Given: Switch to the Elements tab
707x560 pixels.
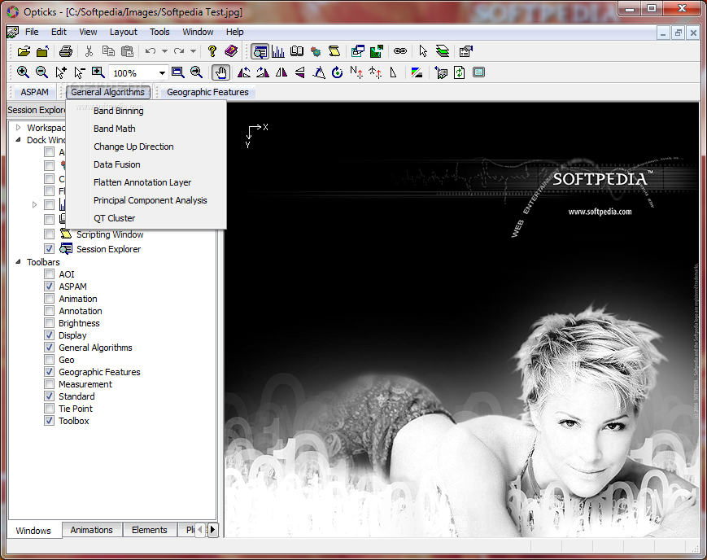Looking at the screenshot, I should (x=149, y=530).
